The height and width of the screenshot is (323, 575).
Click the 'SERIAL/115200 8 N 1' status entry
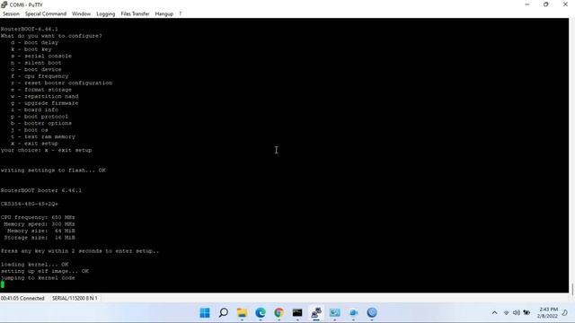coord(75,299)
